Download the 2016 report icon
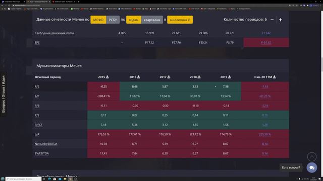Image resolution: width=323 pixels, height=181 pixels. click(x=139, y=77)
